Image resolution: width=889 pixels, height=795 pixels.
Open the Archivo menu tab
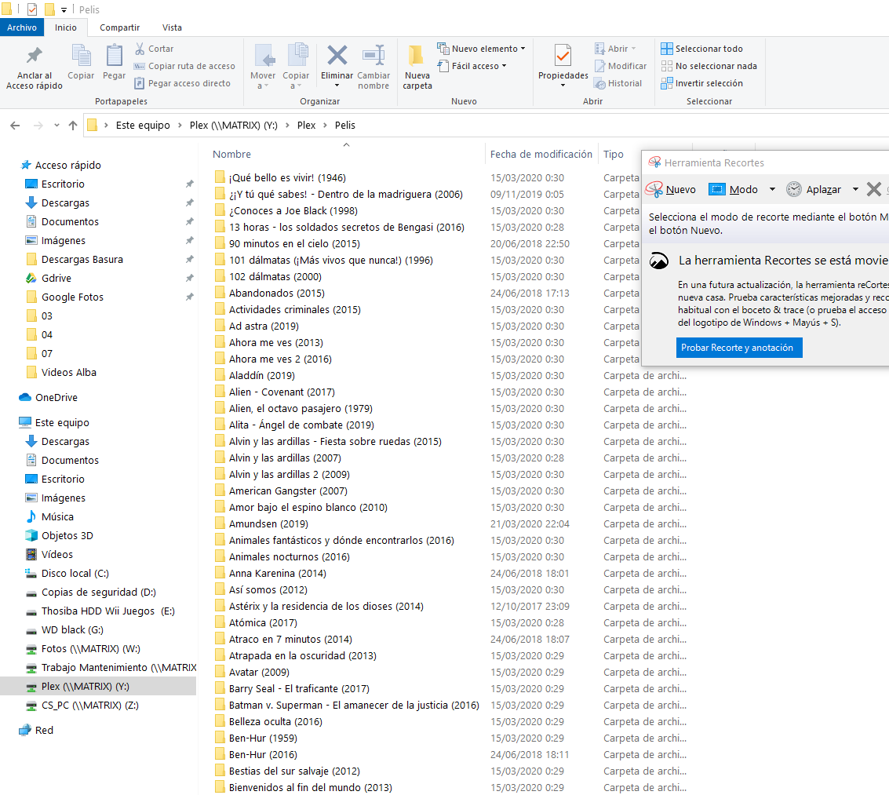point(22,27)
